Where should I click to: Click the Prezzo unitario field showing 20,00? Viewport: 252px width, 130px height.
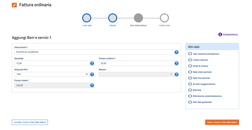click(x=136, y=63)
